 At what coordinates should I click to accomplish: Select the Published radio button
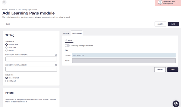point(6,81)
